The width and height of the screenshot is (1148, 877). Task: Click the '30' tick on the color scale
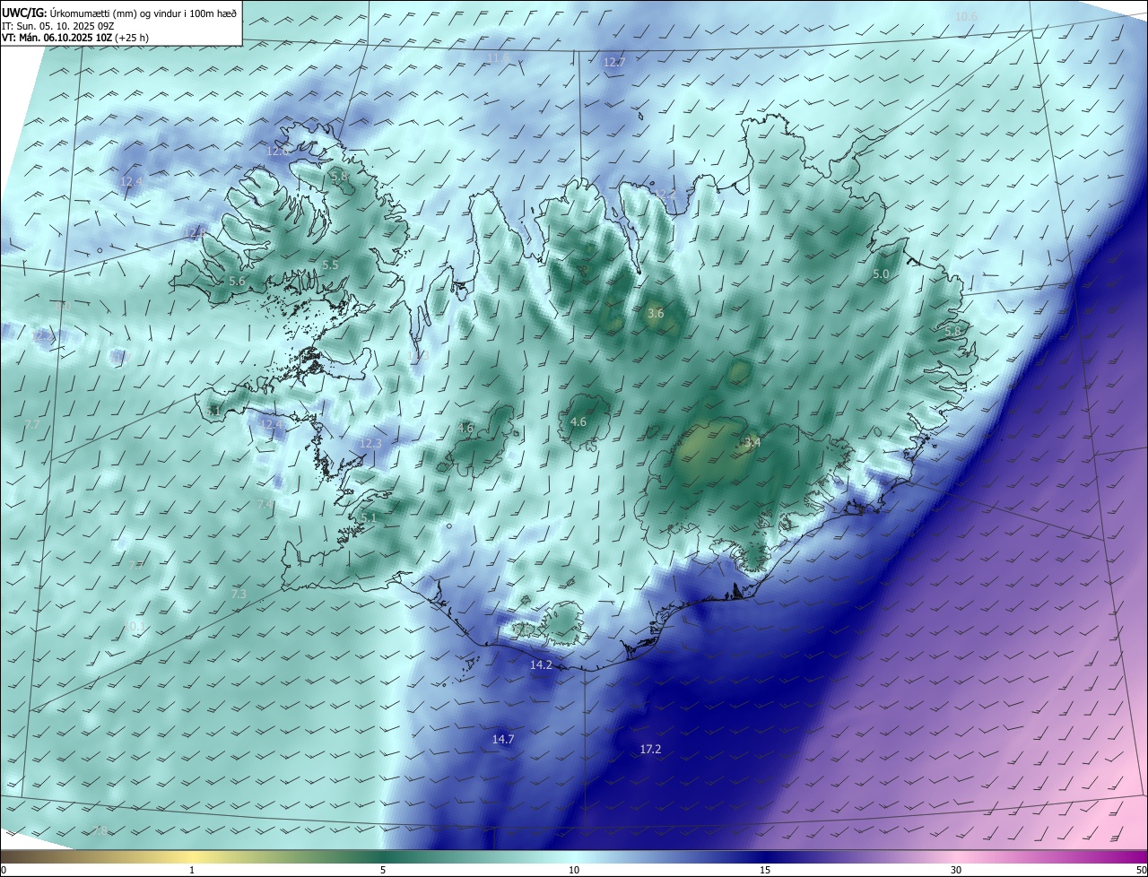pos(956,871)
